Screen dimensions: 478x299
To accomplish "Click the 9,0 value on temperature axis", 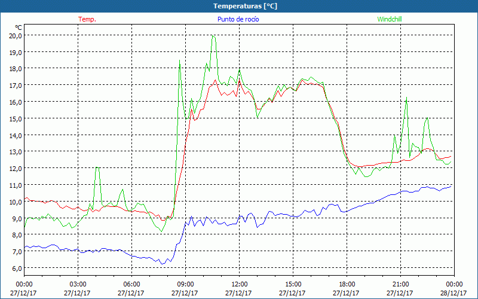I will pos(17,218).
